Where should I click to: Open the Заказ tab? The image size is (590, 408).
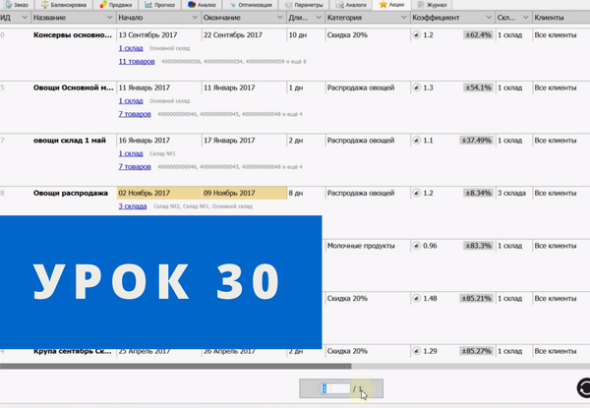pyautogui.click(x=17, y=5)
